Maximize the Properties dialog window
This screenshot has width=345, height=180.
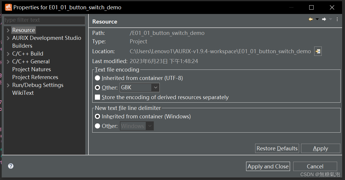(311, 8)
